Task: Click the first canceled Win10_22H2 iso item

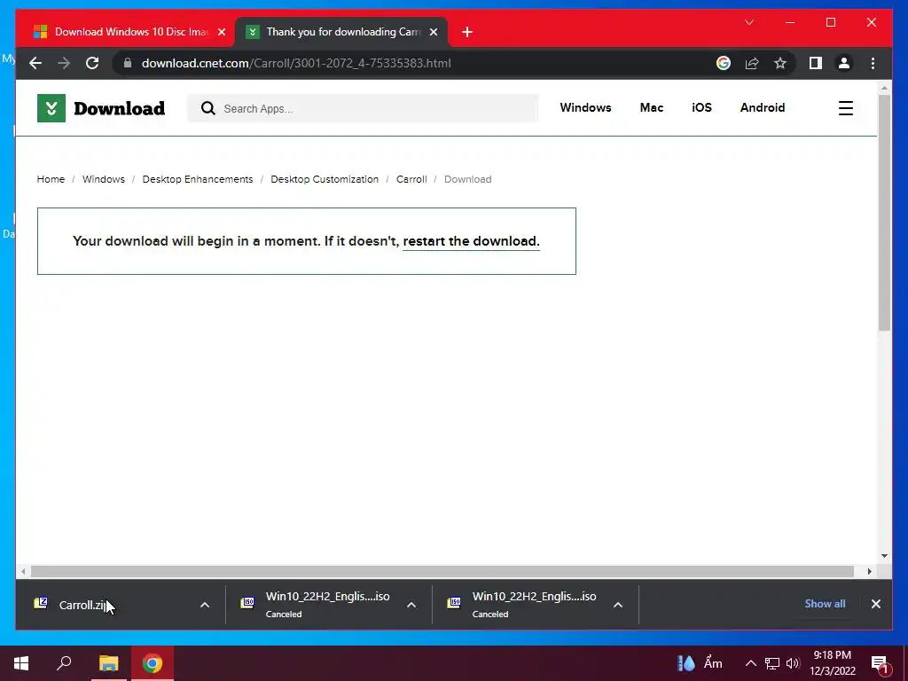Action: pos(317,605)
